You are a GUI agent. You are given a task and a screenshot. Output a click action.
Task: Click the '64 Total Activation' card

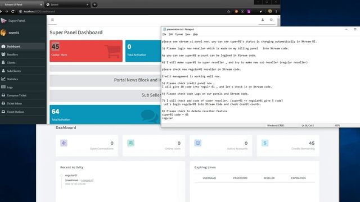tap(105, 114)
